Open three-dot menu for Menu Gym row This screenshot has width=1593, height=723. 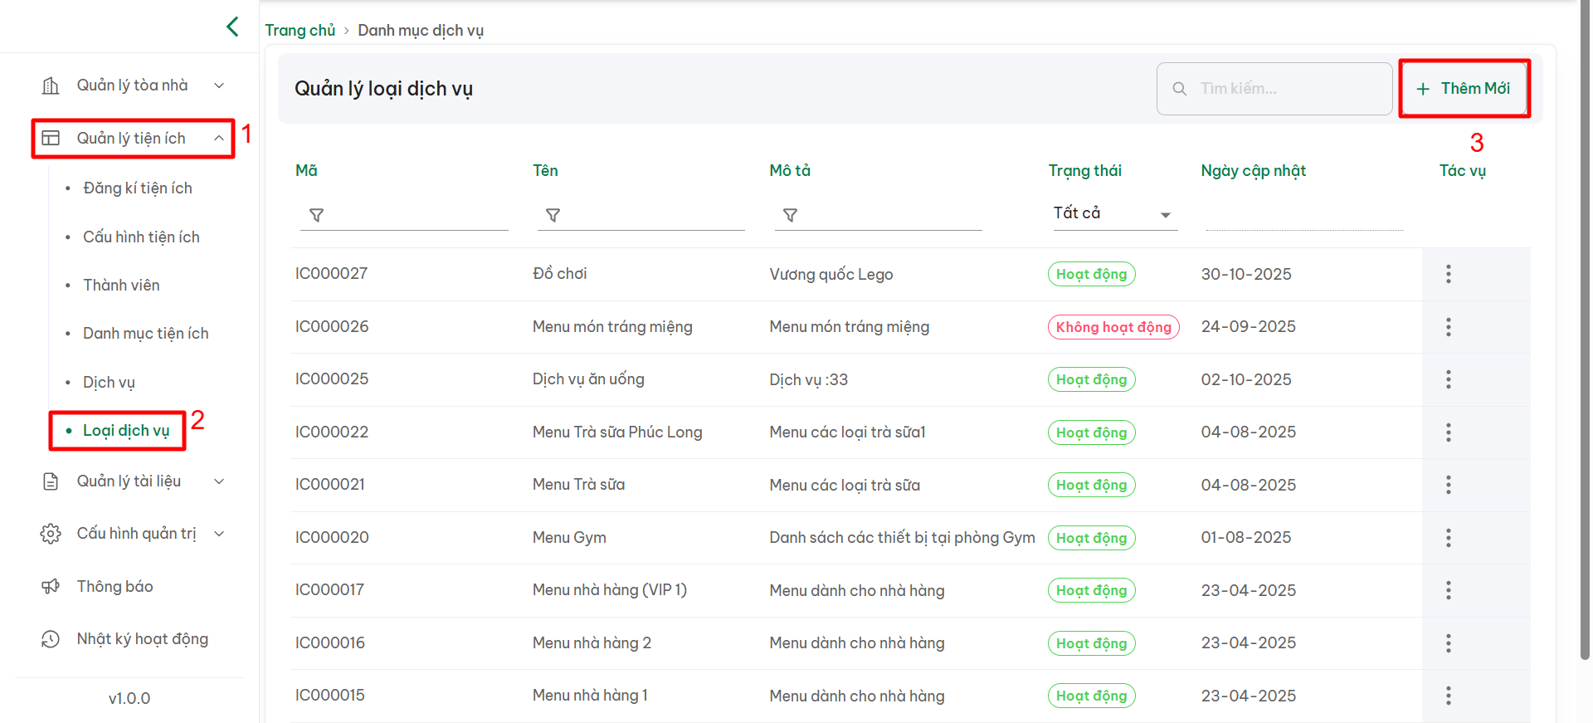pos(1448,538)
